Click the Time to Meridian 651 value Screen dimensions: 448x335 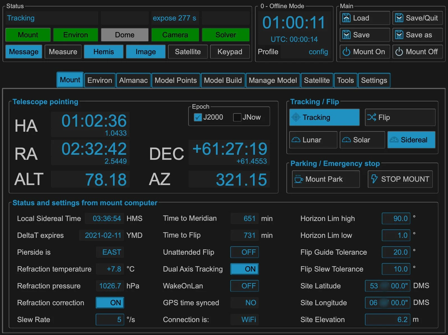[x=245, y=218]
